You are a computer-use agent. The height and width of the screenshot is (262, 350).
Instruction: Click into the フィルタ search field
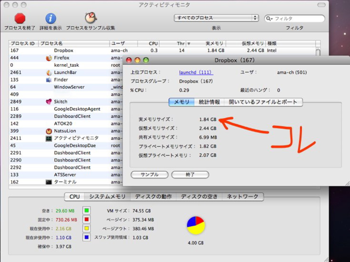(297, 19)
